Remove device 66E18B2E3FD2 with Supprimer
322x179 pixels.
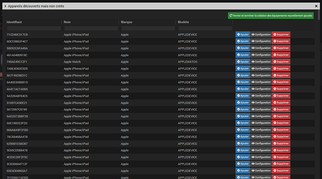click(281, 123)
